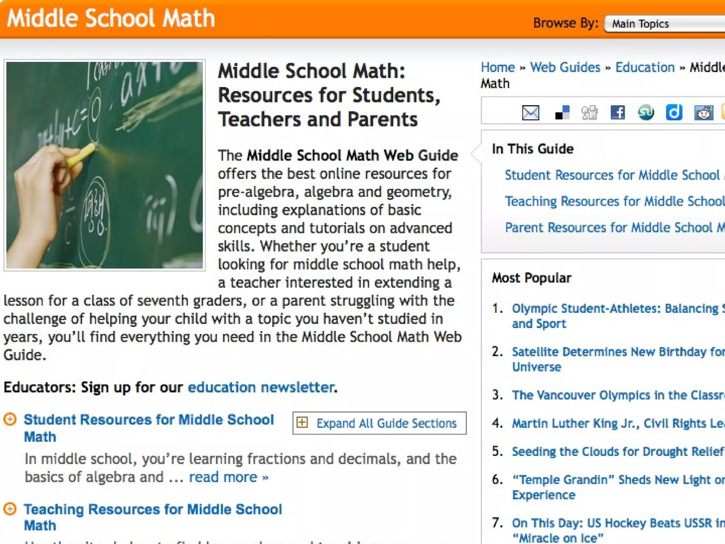
Task: Click the chalkboard math thumbnail image
Action: tap(104, 165)
